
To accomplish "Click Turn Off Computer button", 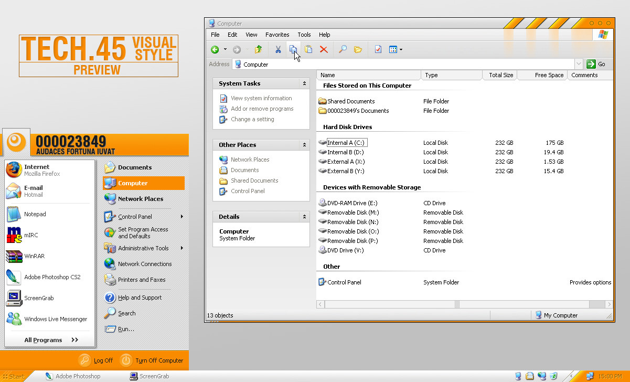I will tap(152, 360).
